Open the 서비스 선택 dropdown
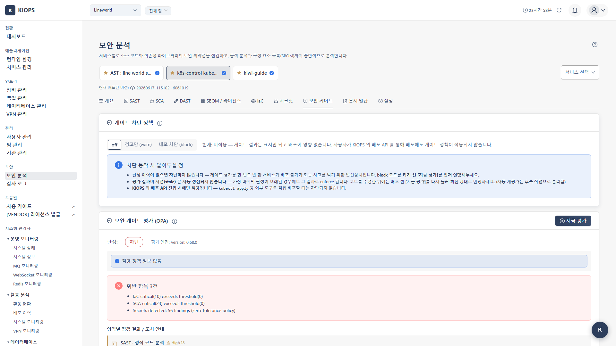616x346 pixels. 580,72
